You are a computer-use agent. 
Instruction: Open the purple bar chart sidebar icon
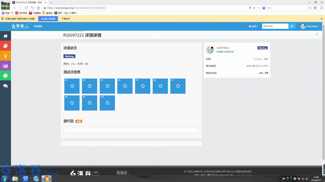pyautogui.click(x=5, y=66)
